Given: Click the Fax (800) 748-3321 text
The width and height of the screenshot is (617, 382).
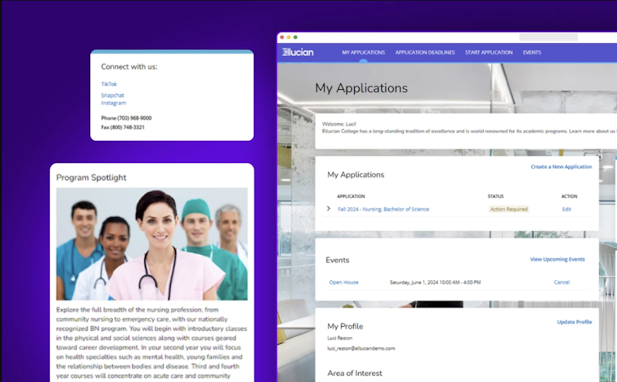Looking at the screenshot, I should (x=123, y=127).
